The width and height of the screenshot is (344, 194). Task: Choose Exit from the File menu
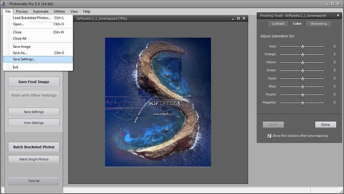(x=38, y=67)
